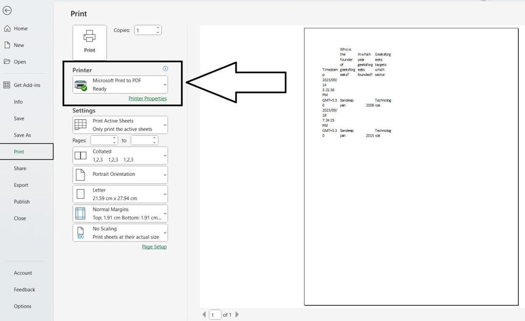Click the back arrow to exit Backstage
Viewport: 525px width, 321px height.
pos(7,10)
